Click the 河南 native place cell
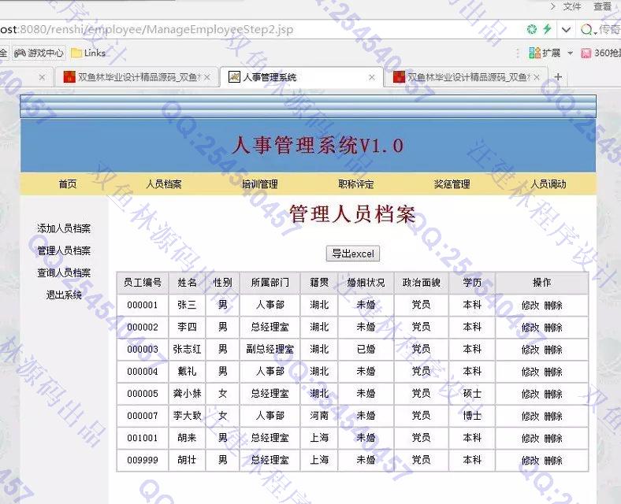The width and height of the screenshot is (621, 504). [x=319, y=415]
